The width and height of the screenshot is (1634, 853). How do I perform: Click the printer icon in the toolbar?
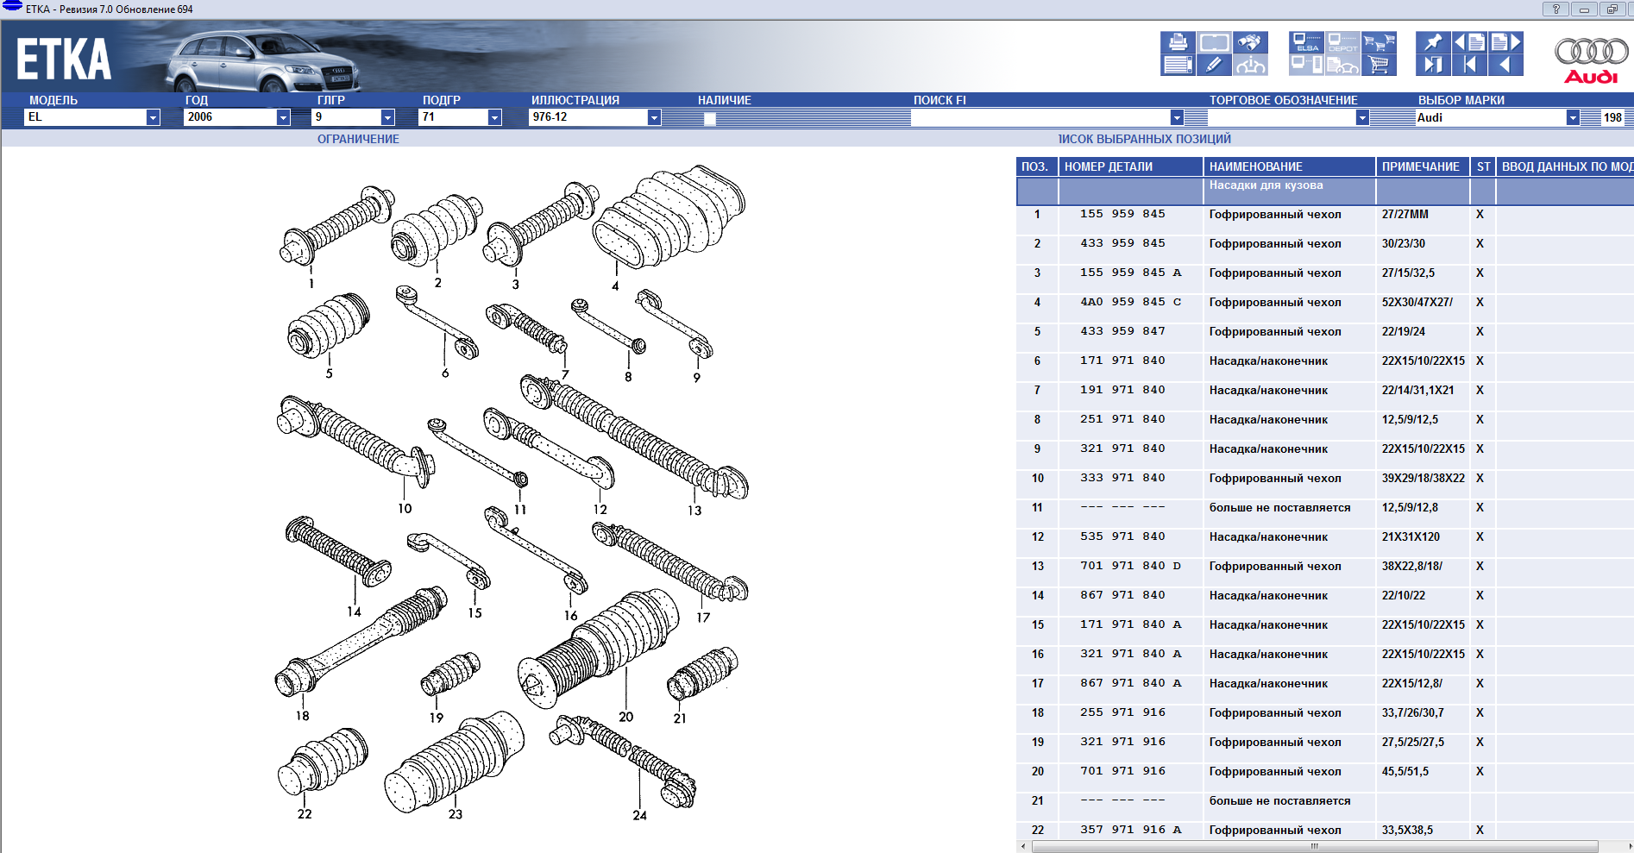point(1178,42)
